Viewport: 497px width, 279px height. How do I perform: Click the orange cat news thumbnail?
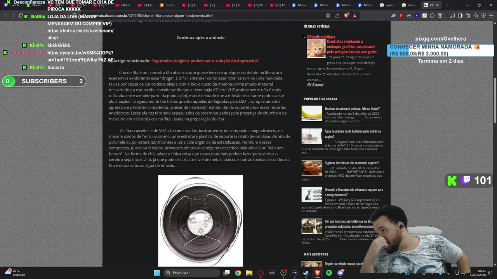point(316,49)
